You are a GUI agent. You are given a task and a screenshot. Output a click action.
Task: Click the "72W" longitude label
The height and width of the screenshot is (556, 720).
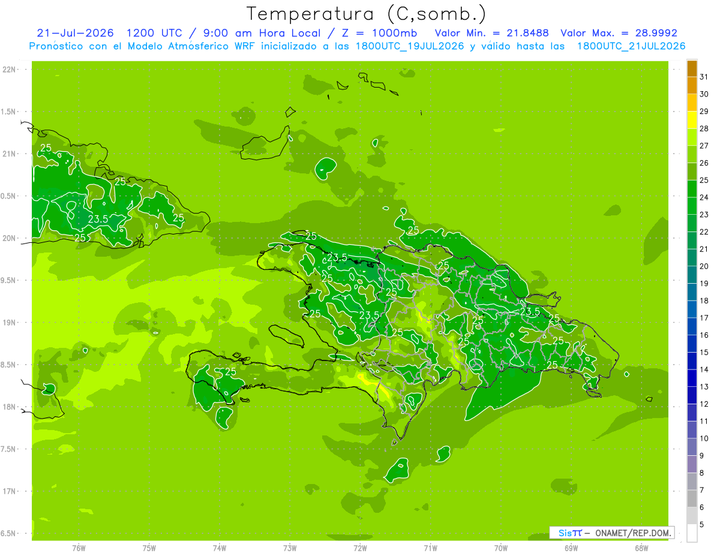coord(360,548)
